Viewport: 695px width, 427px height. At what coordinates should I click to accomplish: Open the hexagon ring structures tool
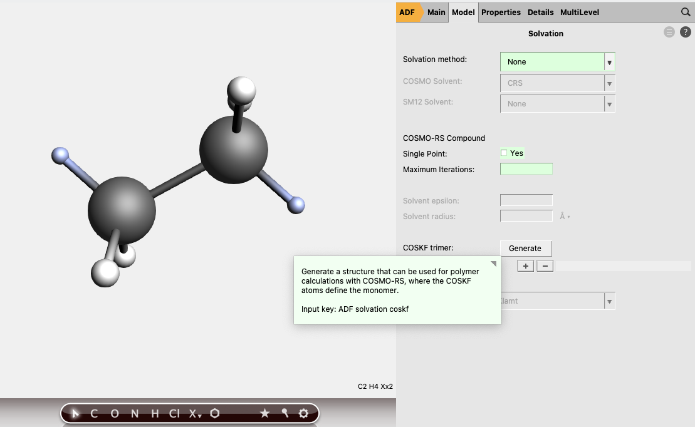(215, 413)
